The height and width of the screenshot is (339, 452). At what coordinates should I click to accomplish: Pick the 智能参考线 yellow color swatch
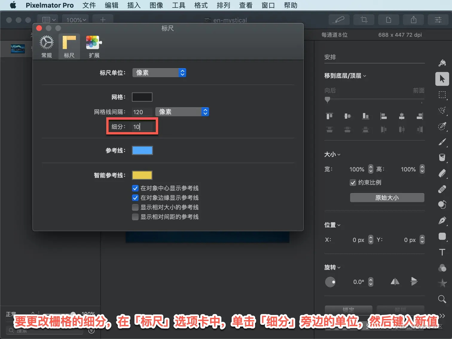point(142,175)
